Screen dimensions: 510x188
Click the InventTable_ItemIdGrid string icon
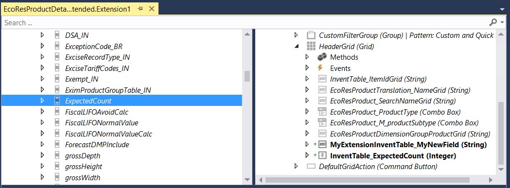(322, 79)
